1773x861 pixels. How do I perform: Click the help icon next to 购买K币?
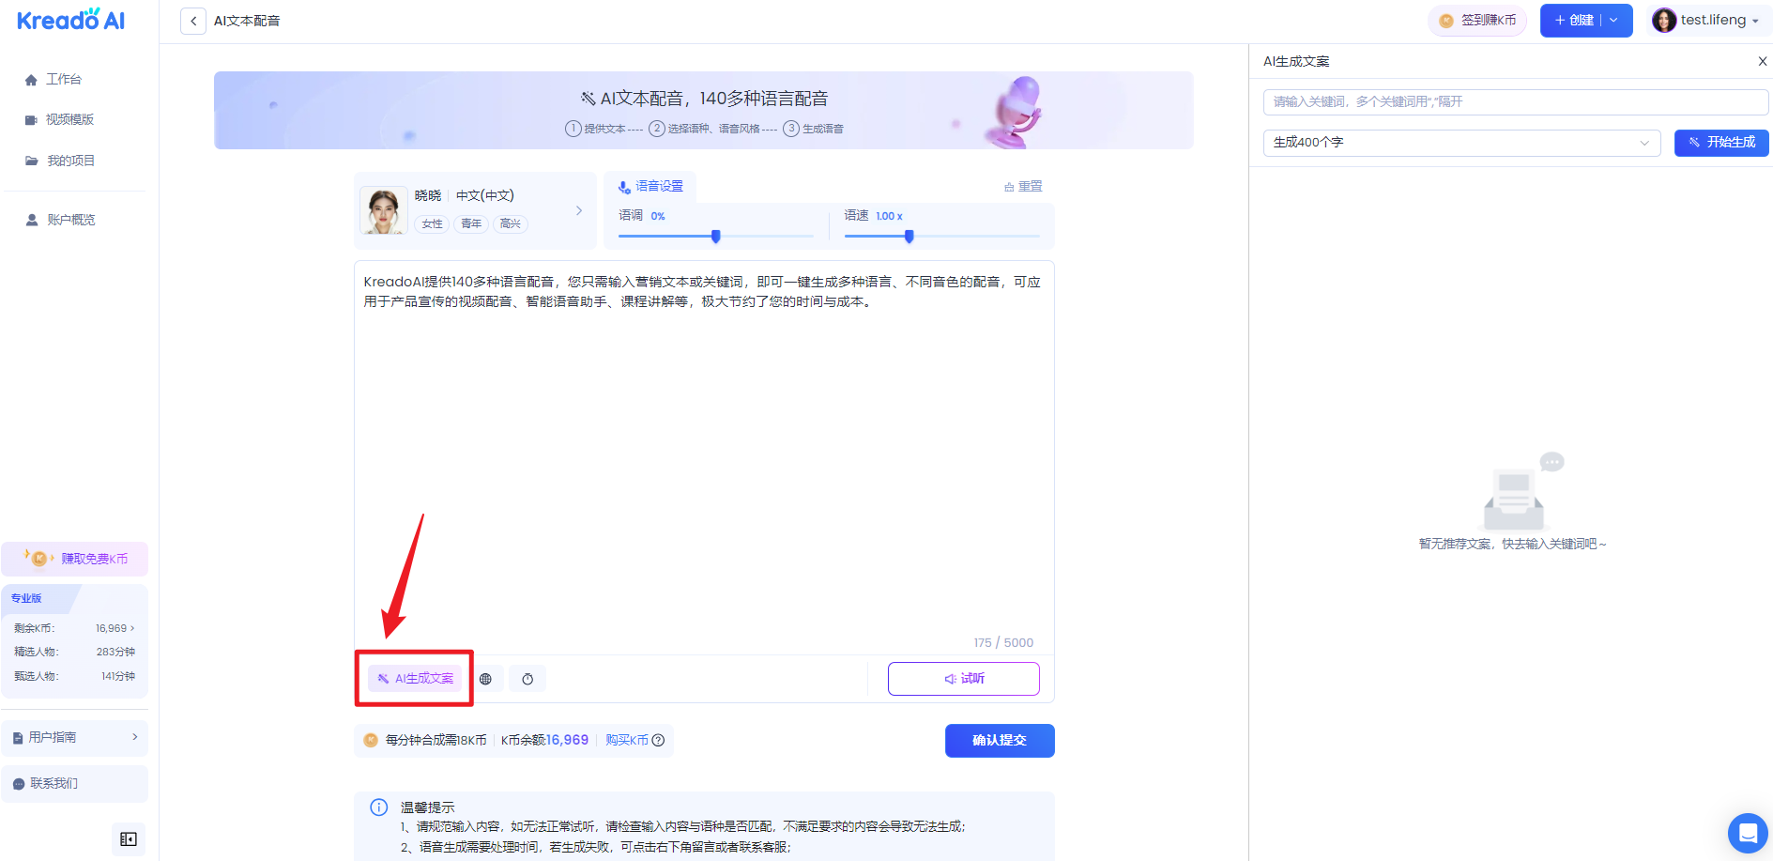659,741
